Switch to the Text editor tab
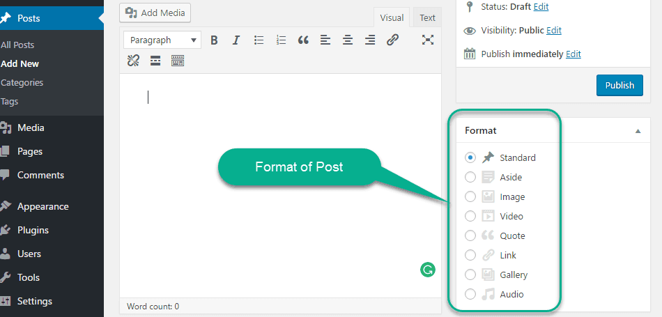This screenshot has width=662, height=317. (427, 17)
